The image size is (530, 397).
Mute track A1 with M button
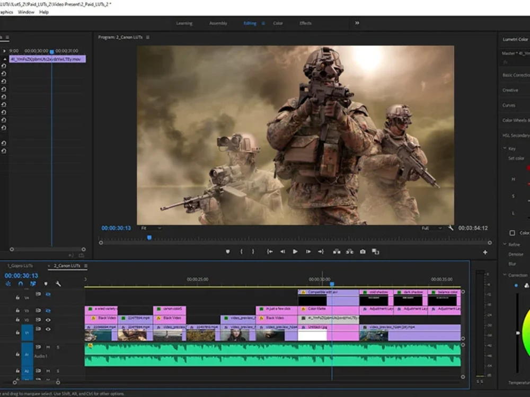point(48,347)
